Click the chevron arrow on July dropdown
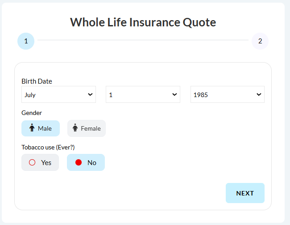290x225 pixels. [x=90, y=94]
